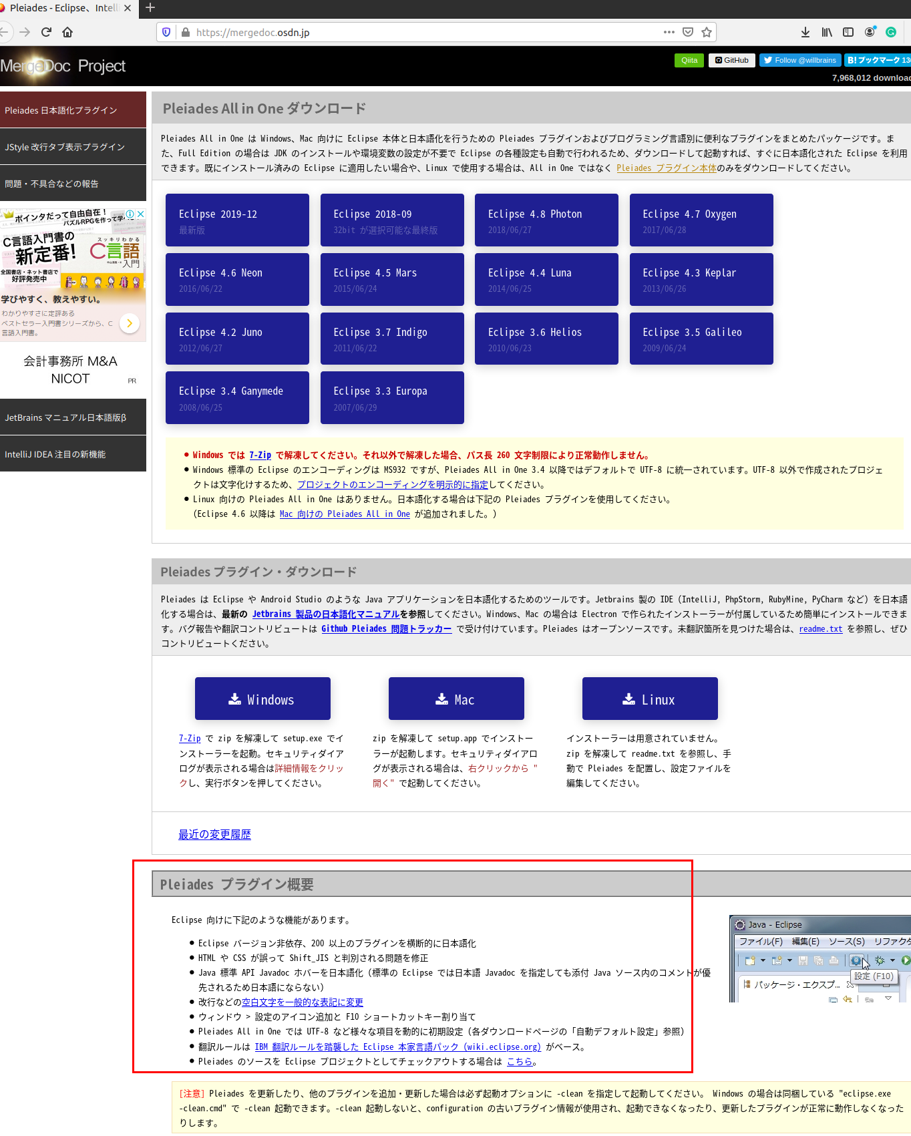Click the forward navigation arrow
Screen dimensions: 911x1136
click(x=25, y=32)
